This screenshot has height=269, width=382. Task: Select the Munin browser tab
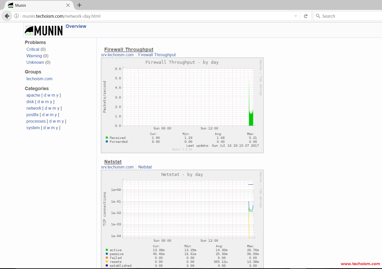pos(39,5)
